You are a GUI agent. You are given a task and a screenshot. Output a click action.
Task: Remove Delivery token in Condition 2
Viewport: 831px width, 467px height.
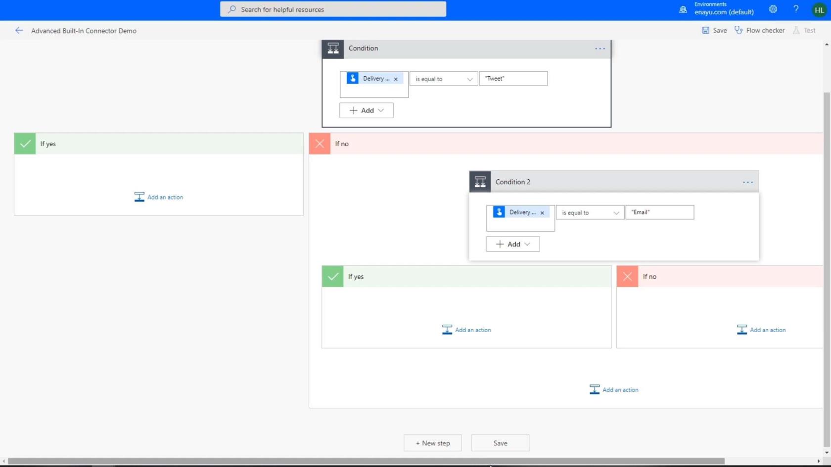(x=542, y=213)
